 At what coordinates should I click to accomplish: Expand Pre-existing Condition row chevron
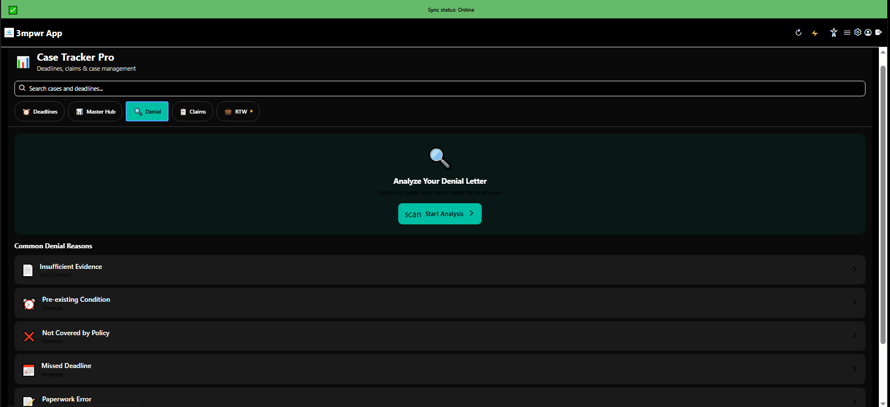854,302
